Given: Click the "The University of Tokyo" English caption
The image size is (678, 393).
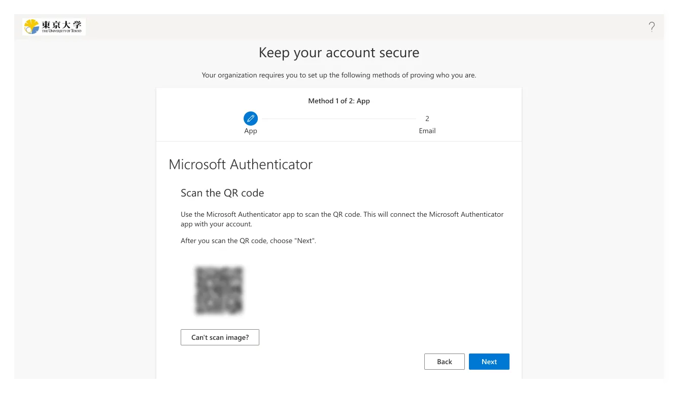Looking at the screenshot, I should click(x=61, y=31).
